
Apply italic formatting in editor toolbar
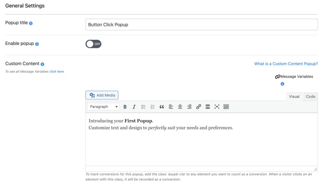(134, 107)
